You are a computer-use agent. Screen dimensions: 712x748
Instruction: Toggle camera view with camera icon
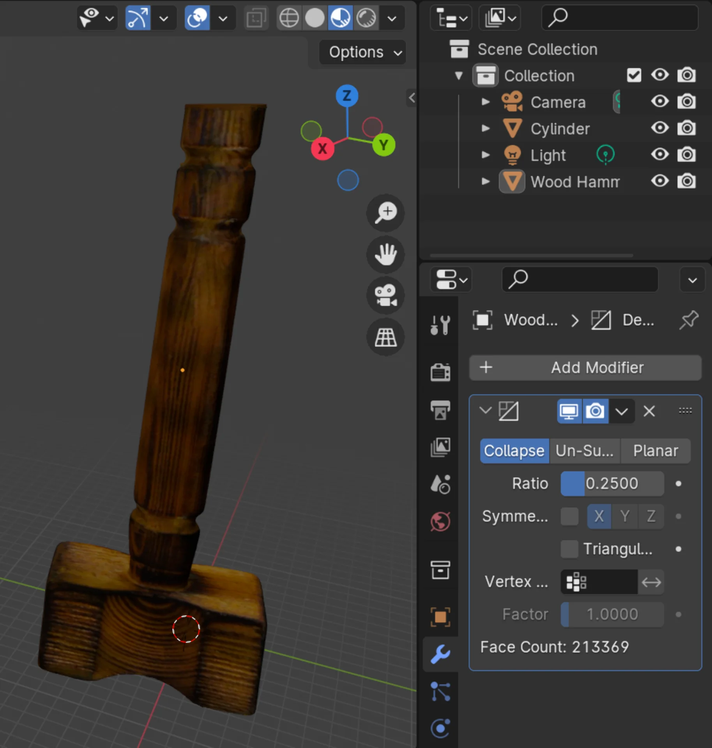coord(385,295)
